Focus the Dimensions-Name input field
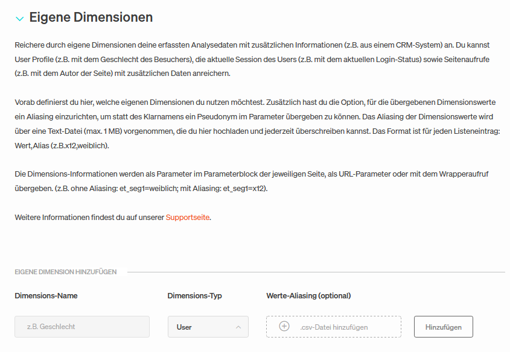 pyautogui.click(x=82, y=327)
